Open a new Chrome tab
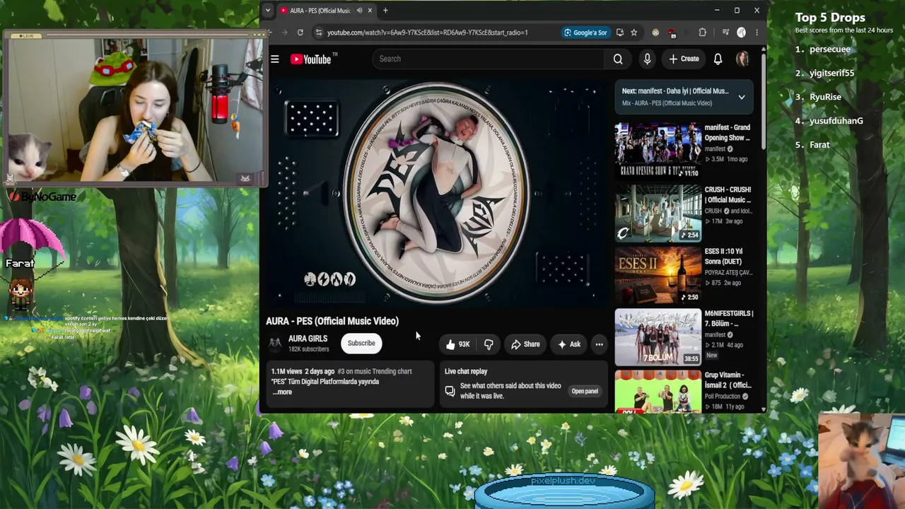Screen dimensions: 905x509 (x=385, y=11)
